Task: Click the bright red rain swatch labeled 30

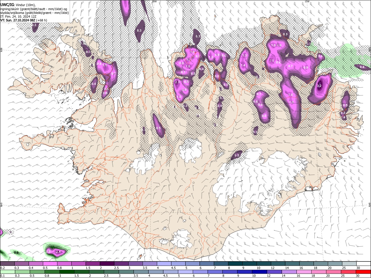Action: click(x=363, y=272)
